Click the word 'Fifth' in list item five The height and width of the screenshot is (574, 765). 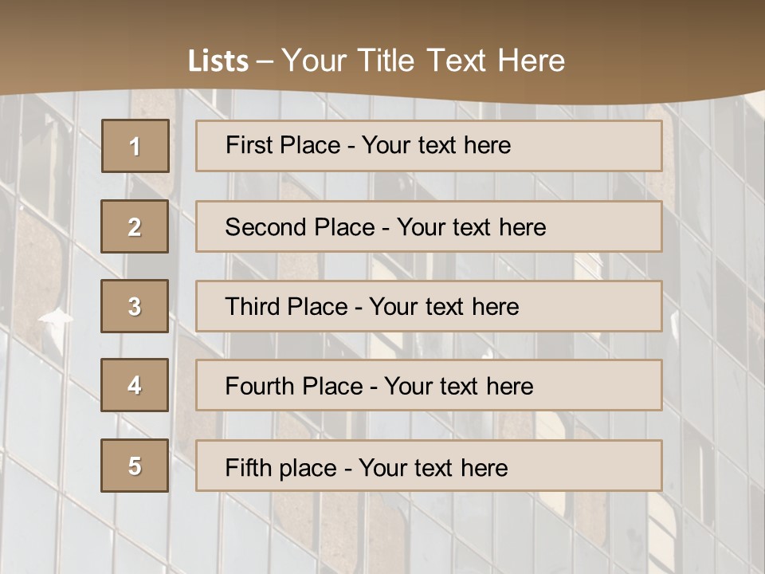click(x=248, y=467)
